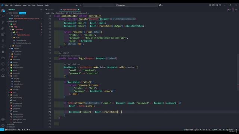Open the Accounts icon in the activity bar

tap(3, 119)
